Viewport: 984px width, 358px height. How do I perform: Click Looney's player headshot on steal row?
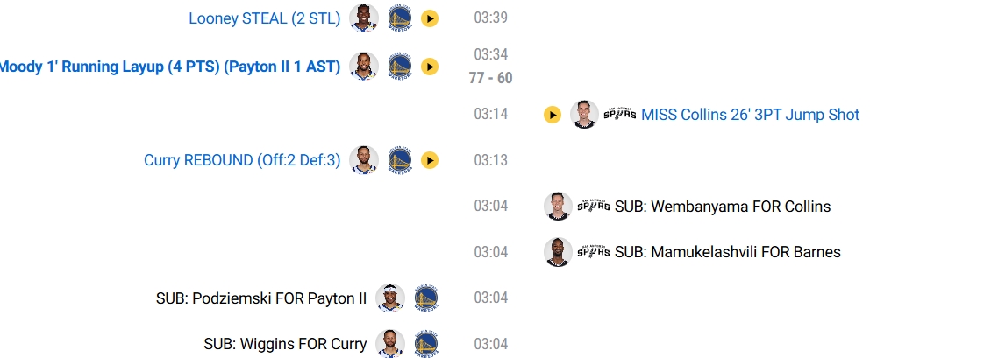click(363, 18)
